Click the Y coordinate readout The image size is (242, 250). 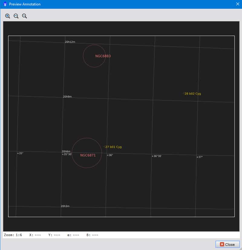coord(54,235)
